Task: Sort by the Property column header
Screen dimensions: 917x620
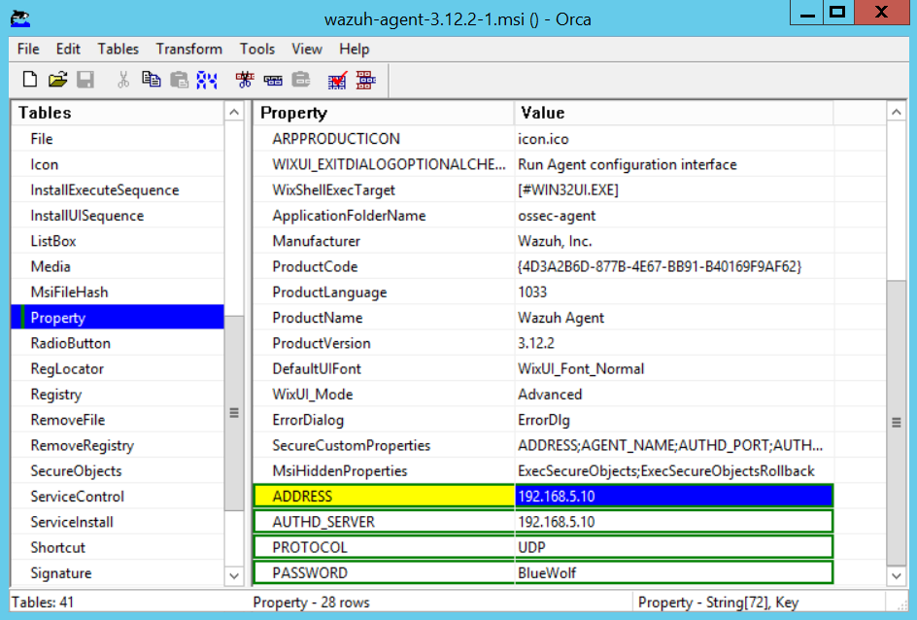Action: (x=384, y=113)
